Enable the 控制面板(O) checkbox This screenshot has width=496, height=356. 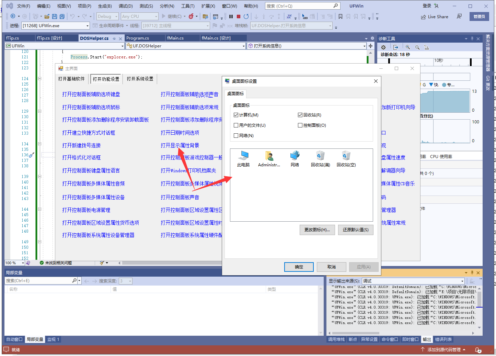tap(300, 125)
